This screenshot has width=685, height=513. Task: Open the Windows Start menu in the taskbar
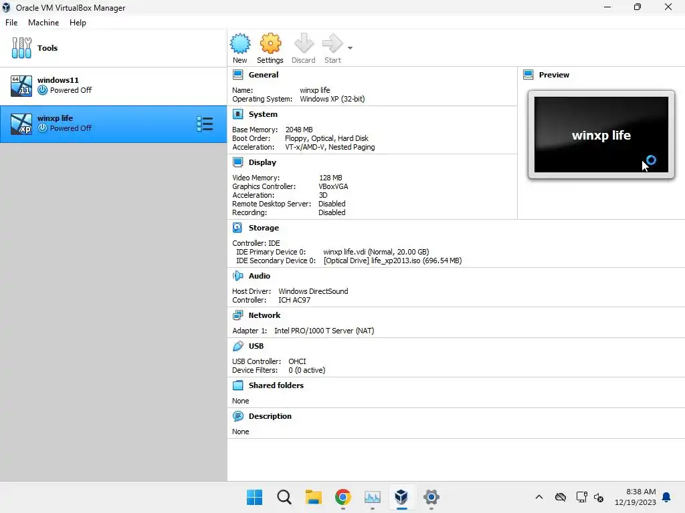(255, 497)
